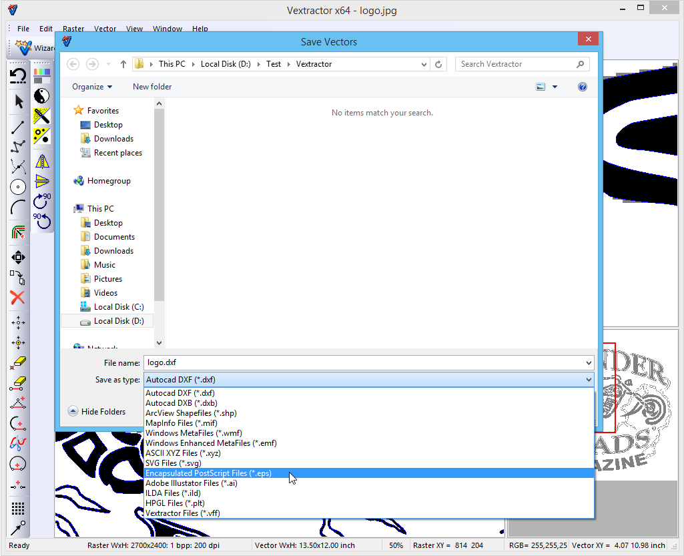Click the New folder button
This screenshot has width=684, height=556.
152,87
